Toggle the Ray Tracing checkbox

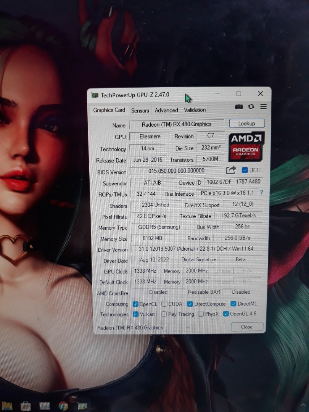[164, 314]
